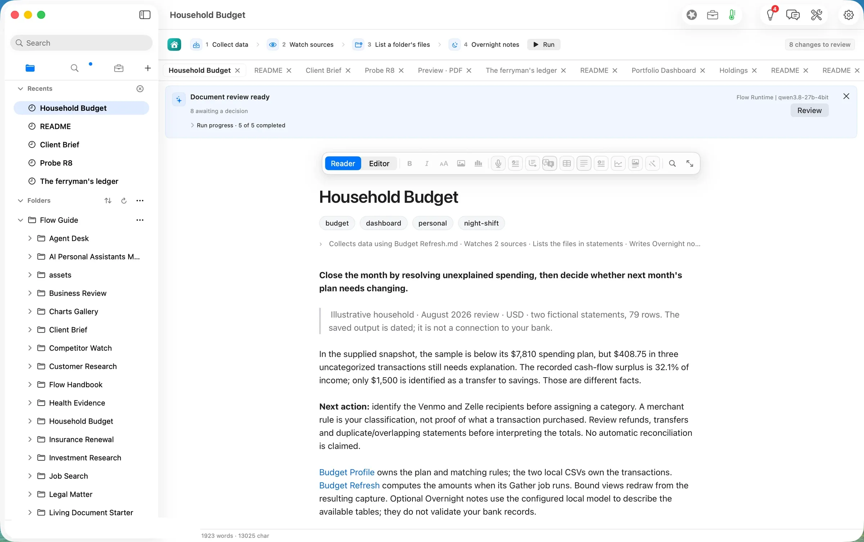
Task: Open the Budget Refresh link
Action: tap(349, 485)
